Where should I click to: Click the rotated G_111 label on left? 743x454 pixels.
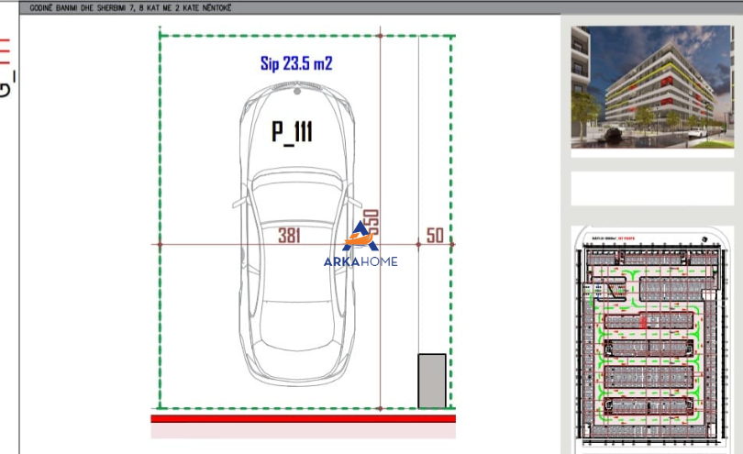click(6, 66)
